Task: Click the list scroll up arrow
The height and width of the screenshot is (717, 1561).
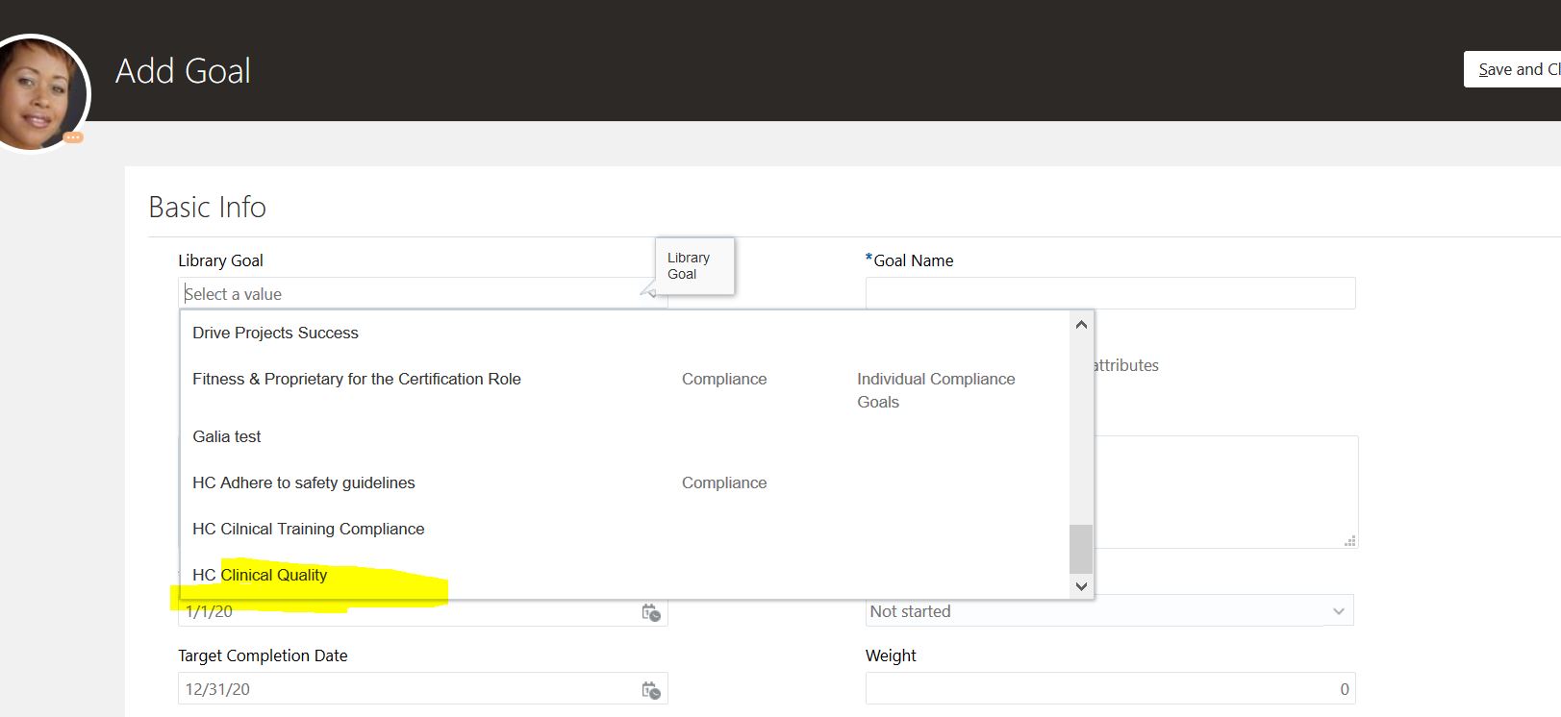Action: 1081,325
